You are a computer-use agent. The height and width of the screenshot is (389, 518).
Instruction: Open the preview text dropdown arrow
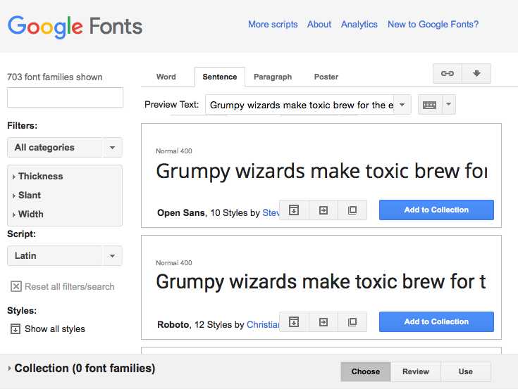pyautogui.click(x=402, y=105)
